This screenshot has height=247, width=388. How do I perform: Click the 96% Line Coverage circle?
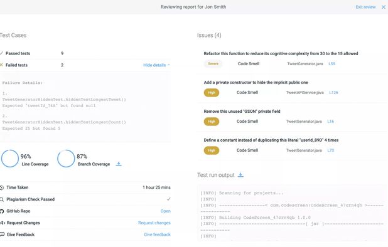(10, 159)
